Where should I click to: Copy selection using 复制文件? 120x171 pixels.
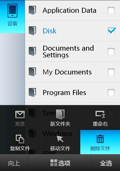(x=20, y=142)
